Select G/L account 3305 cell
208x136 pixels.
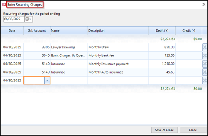point(37,47)
